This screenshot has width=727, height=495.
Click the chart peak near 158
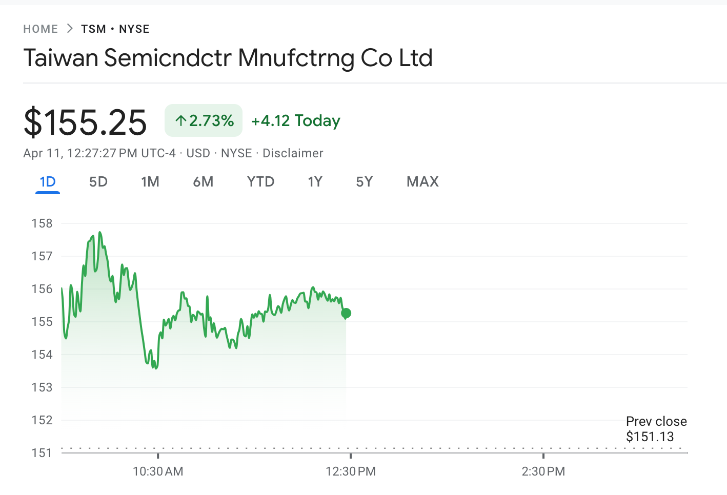(x=100, y=233)
